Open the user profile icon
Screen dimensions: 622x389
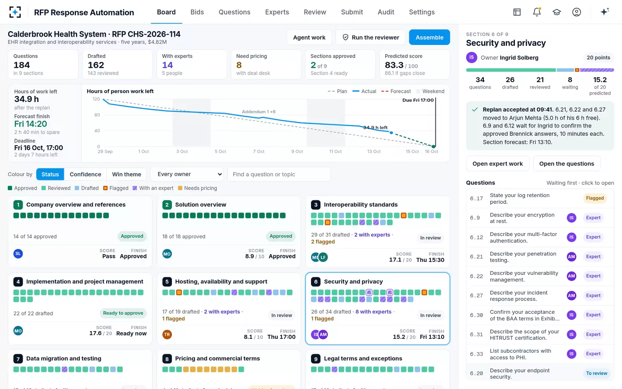tap(577, 12)
